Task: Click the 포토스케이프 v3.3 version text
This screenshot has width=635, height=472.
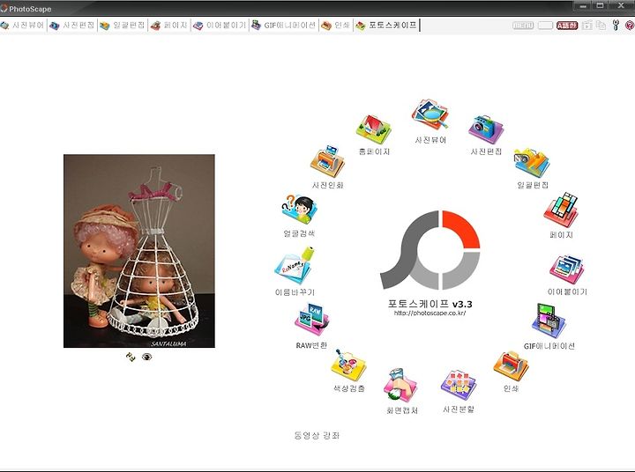Action: (x=430, y=304)
